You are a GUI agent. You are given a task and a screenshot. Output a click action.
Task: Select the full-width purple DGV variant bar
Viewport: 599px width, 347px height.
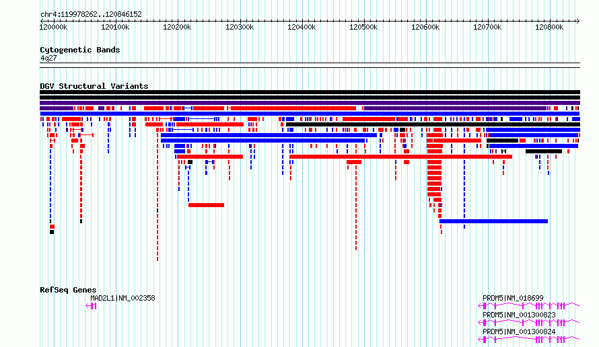click(310, 103)
